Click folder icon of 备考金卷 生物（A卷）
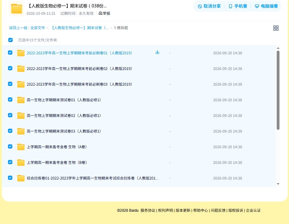 [x=21, y=147]
